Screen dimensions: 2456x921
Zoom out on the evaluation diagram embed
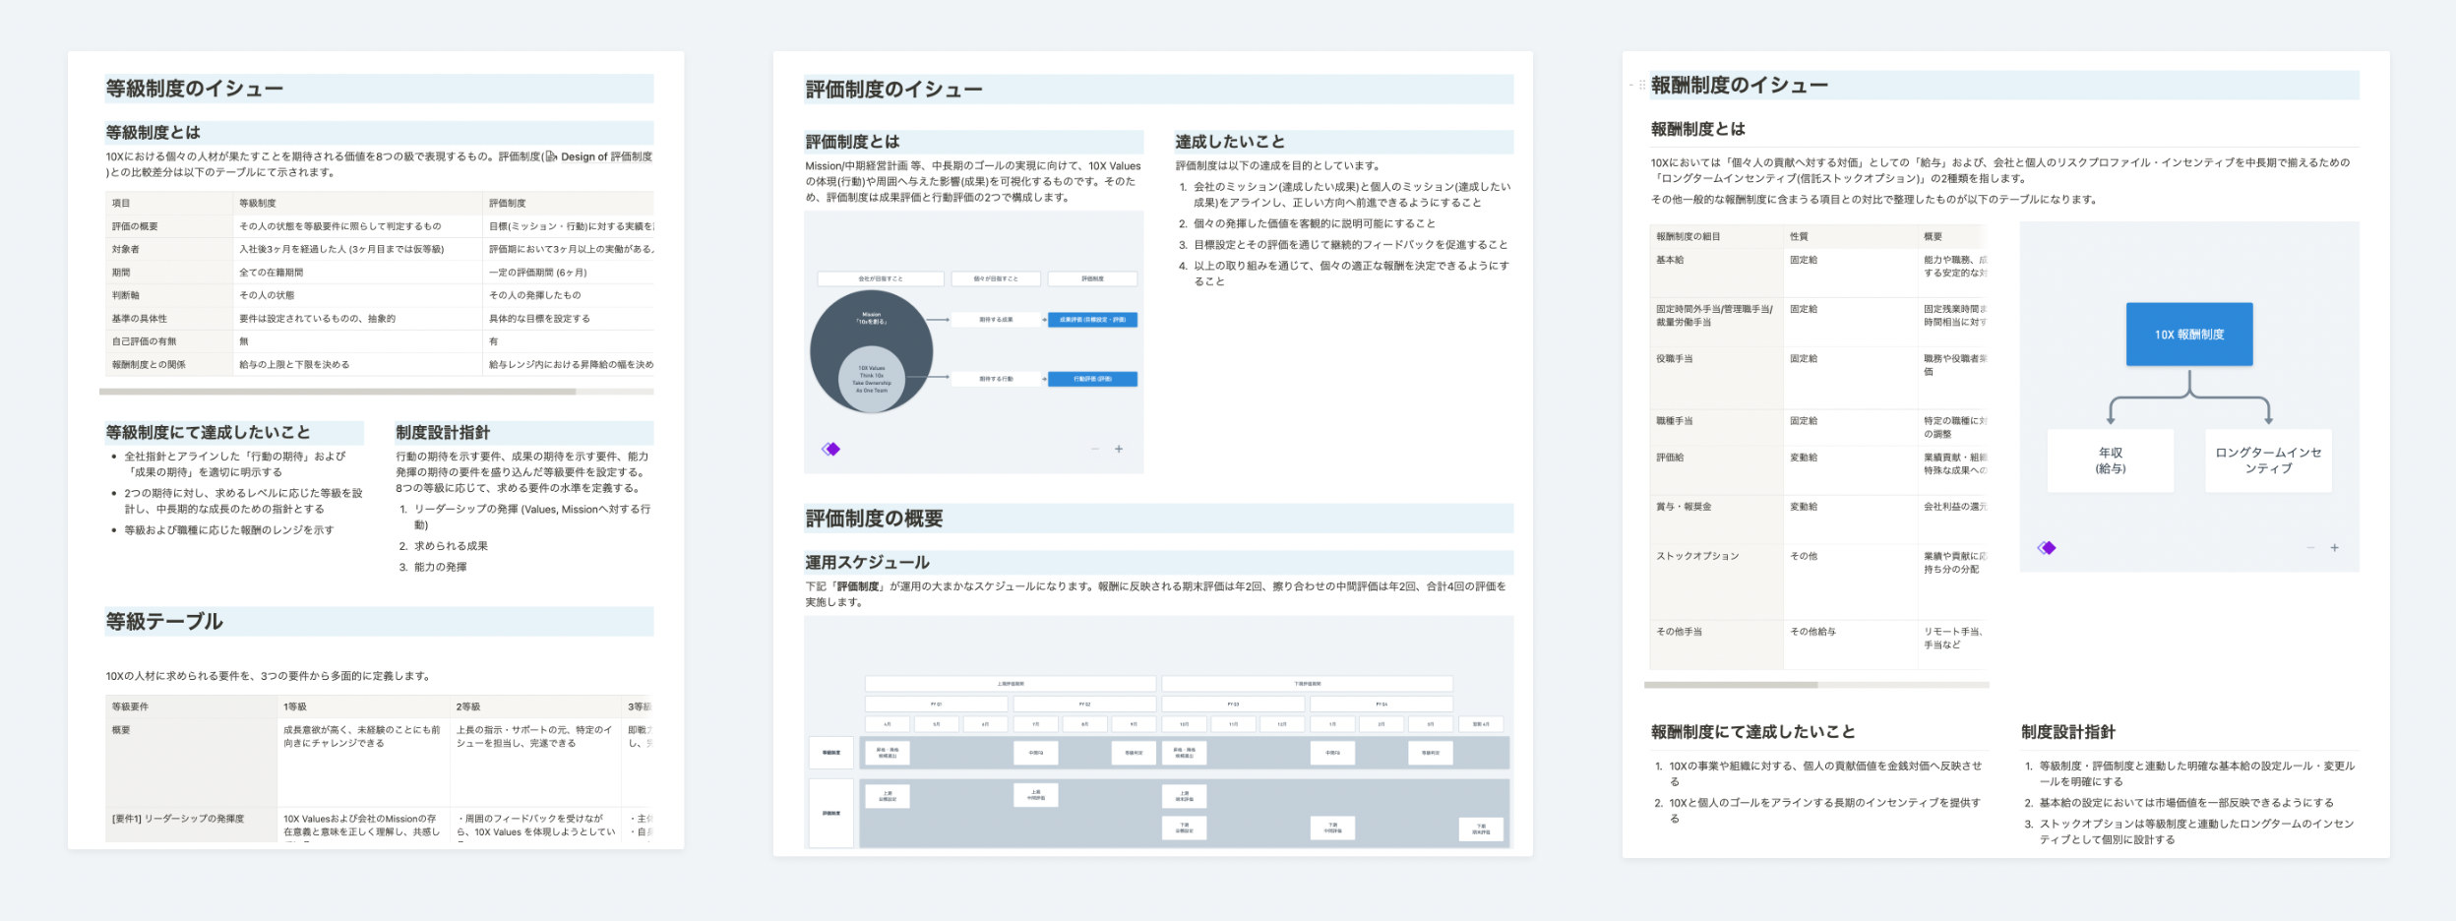coord(1095,449)
